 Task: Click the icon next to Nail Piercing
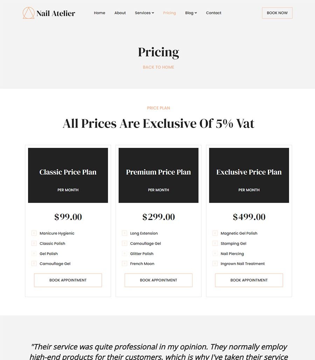click(x=215, y=253)
